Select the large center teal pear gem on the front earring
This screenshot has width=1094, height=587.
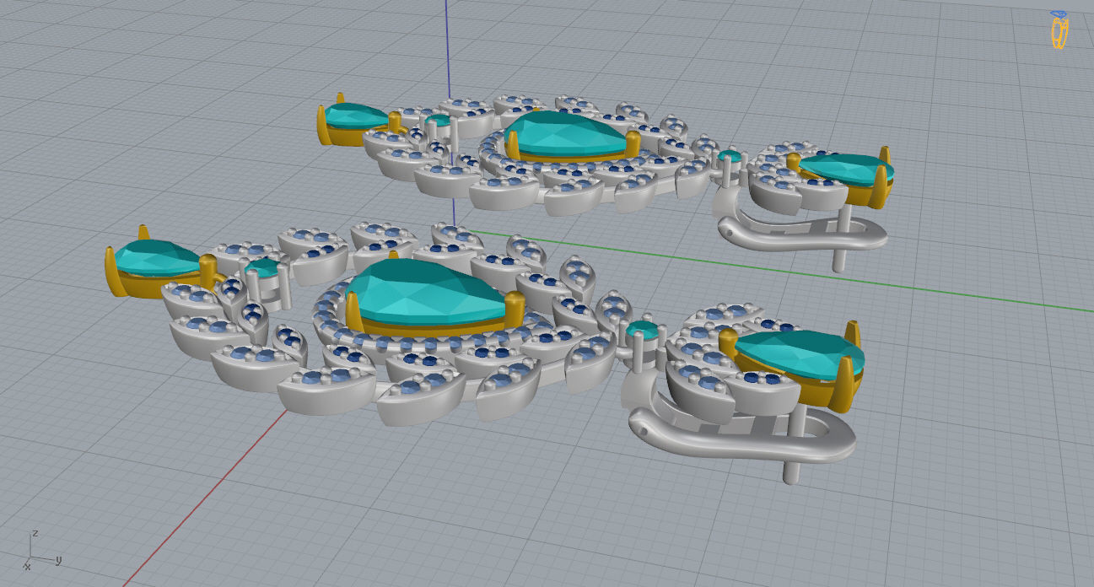pos(426,293)
